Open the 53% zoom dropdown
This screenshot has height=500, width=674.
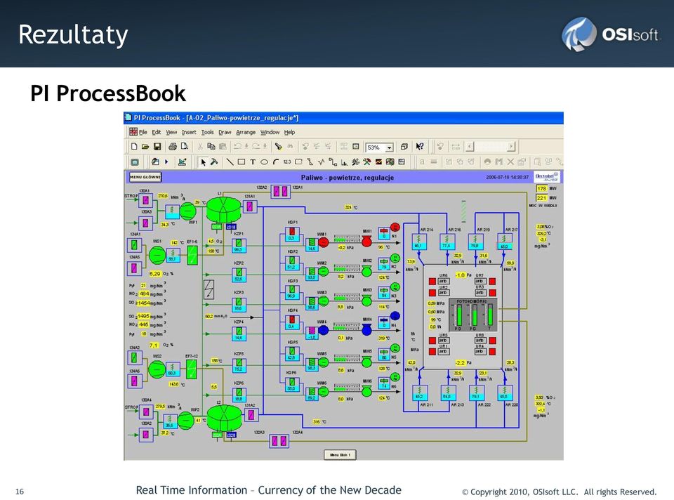(x=389, y=147)
